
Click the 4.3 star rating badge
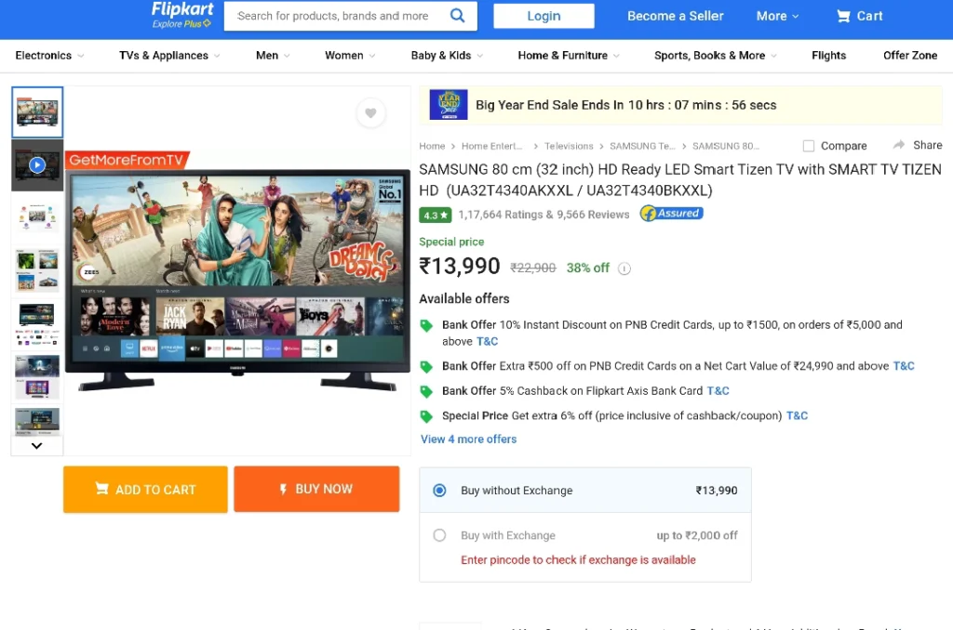click(436, 215)
